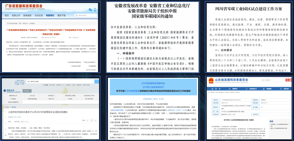Set Shanghai page font size to 中

tap(92, 120)
